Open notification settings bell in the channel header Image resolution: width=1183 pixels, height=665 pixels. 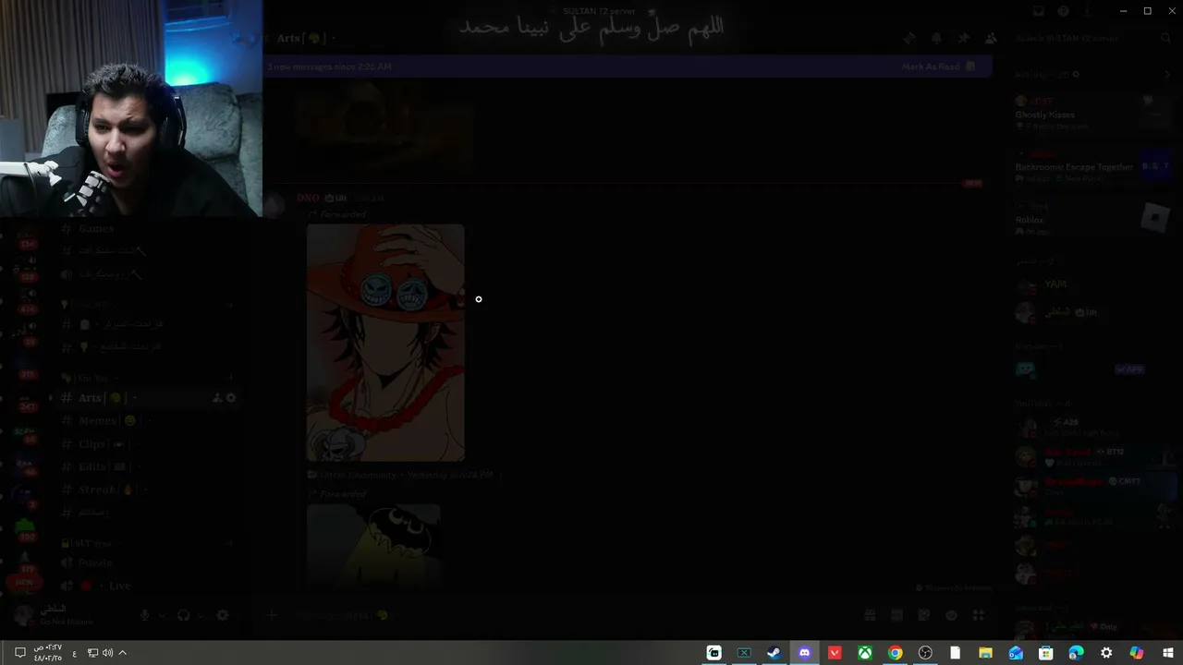[x=936, y=38]
